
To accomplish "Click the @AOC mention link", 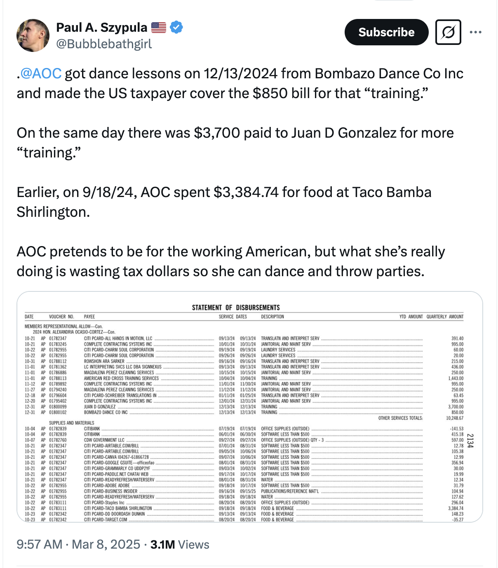I will click(x=41, y=73).
